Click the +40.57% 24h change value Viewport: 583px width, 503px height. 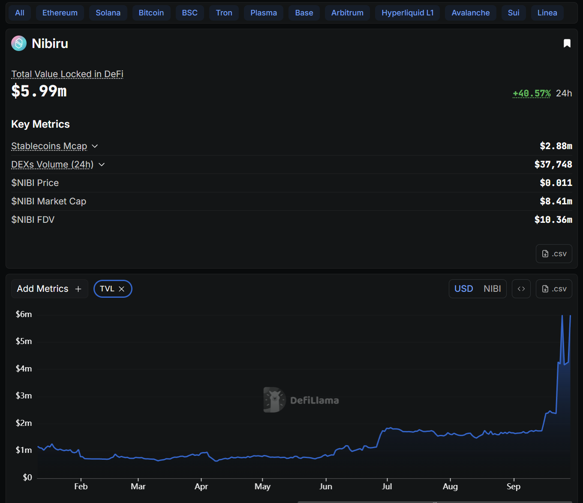(532, 93)
